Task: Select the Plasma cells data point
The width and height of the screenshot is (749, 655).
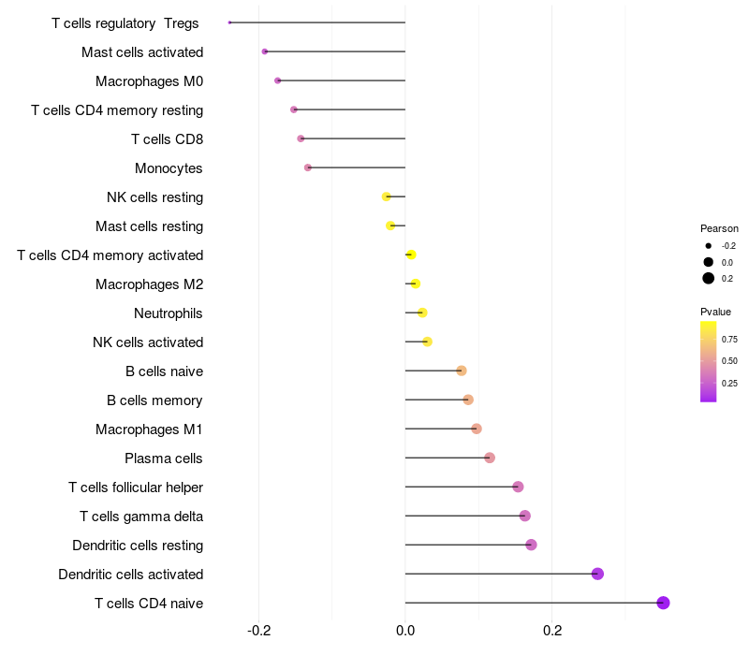Action: pyautogui.click(x=490, y=458)
